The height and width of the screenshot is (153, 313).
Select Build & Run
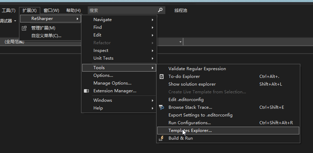pyautogui.click(x=228, y=138)
